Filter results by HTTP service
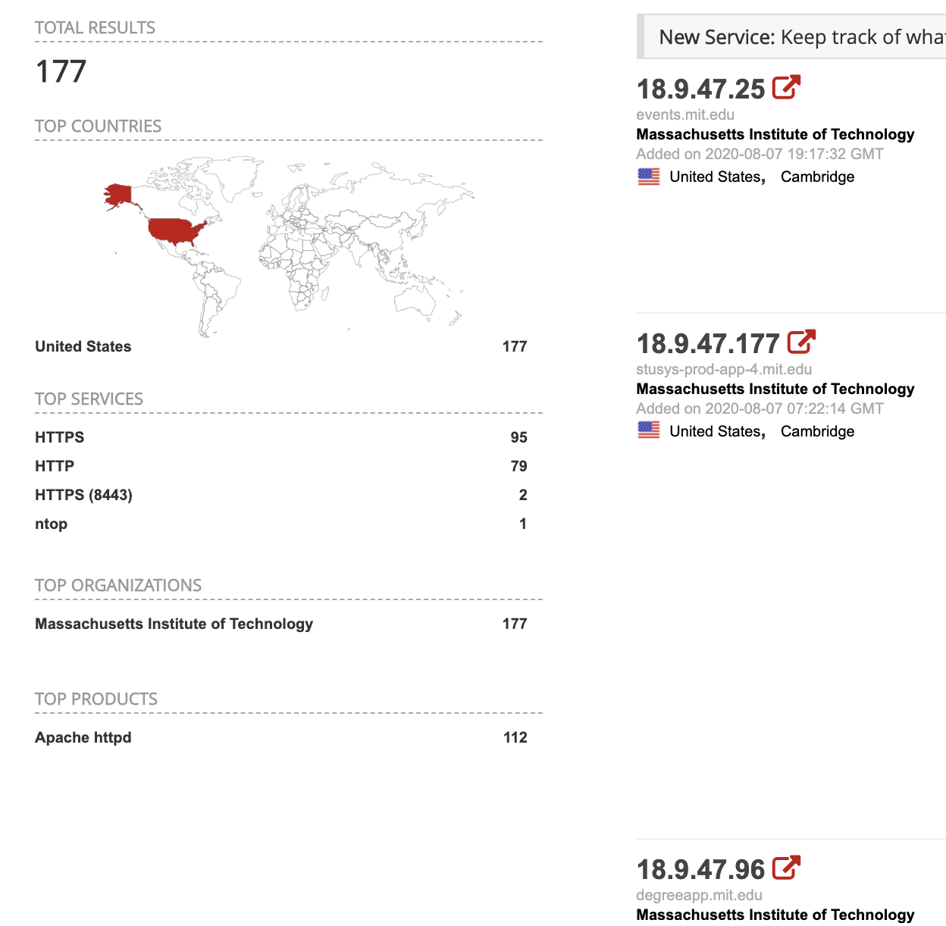The width and height of the screenshot is (946, 926). coord(55,466)
